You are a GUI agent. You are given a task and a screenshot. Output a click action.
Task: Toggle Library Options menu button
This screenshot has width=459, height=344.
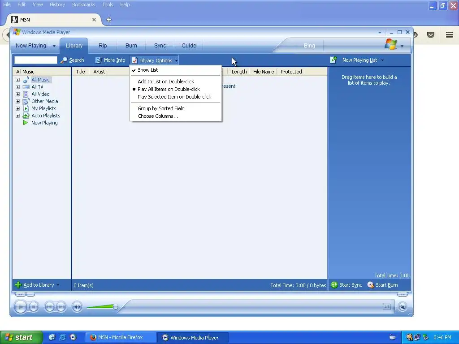[x=154, y=60]
